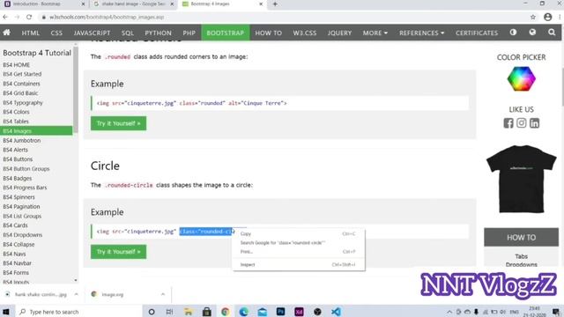Toggle dark mode contrast icon
Screen dimensions: 564x317
pyautogui.click(x=513, y=33)
